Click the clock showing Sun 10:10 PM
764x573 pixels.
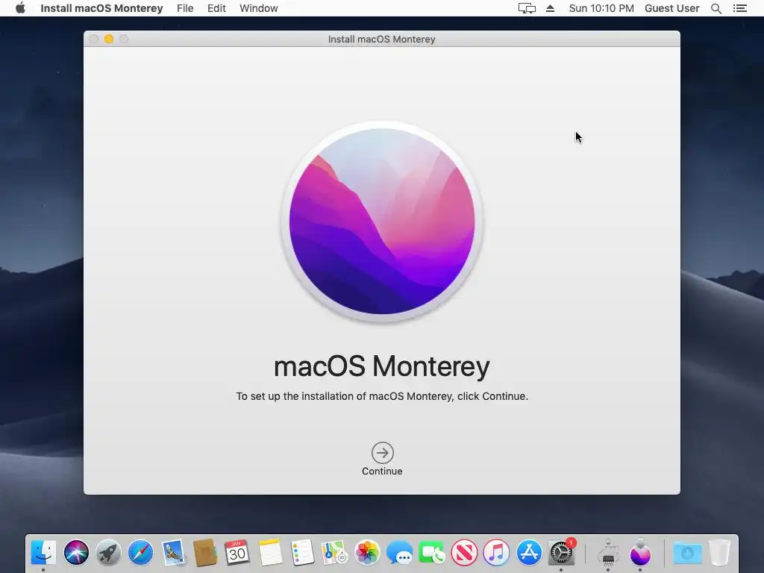(601, 8)
